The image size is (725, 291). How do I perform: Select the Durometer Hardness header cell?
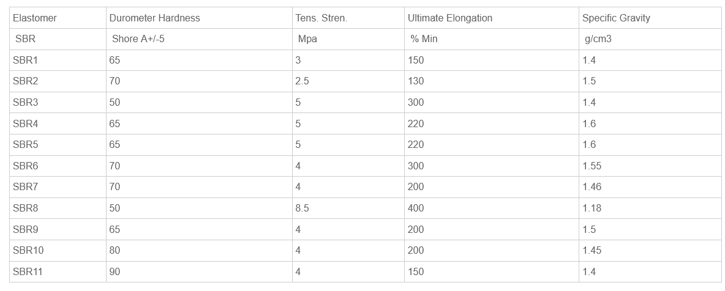(x=154, y=18)
